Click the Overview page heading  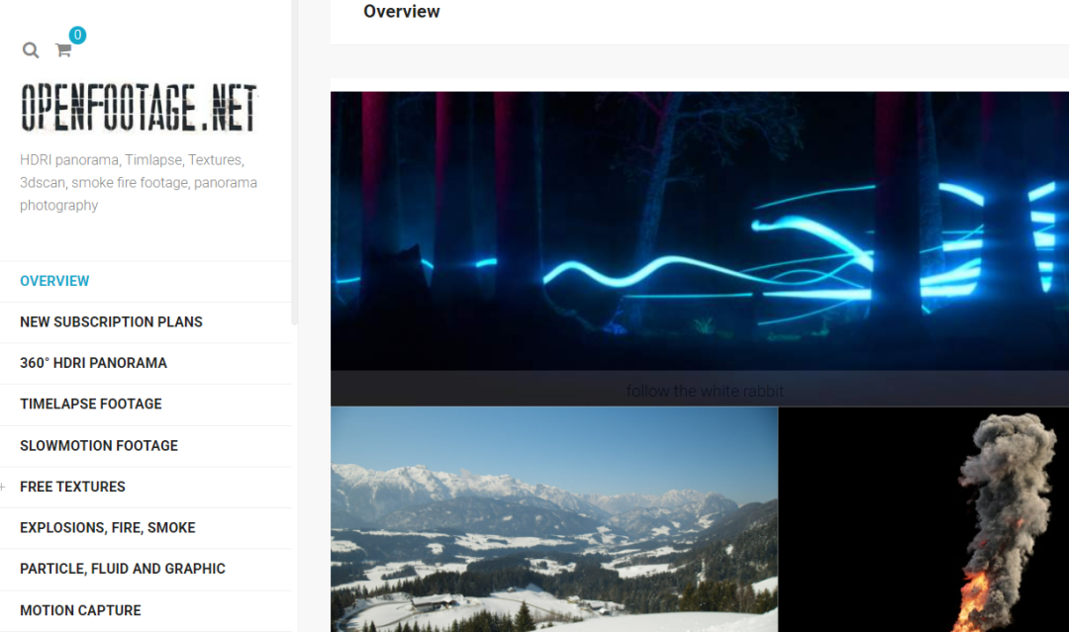(402, 12)
